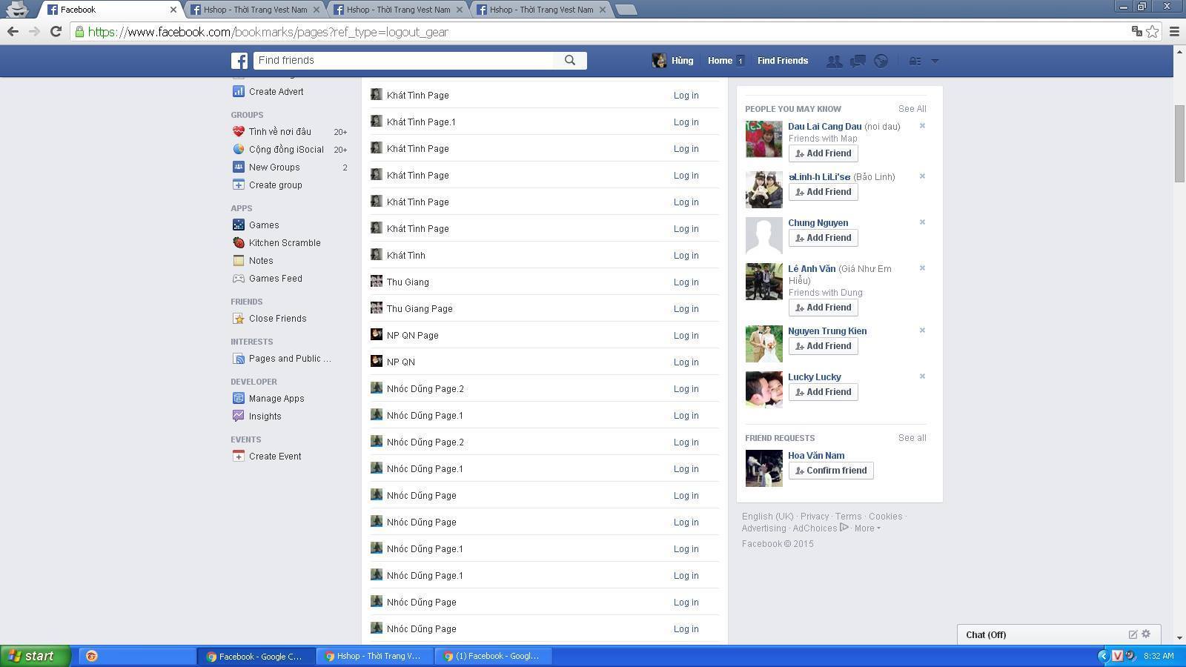Open a new browser tab
This screenshot has height=667, width=1186.
coord(626,10)
